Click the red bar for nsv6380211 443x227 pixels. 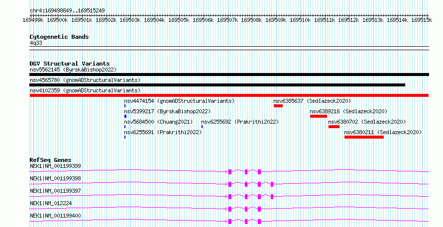(x=364, y=137)
